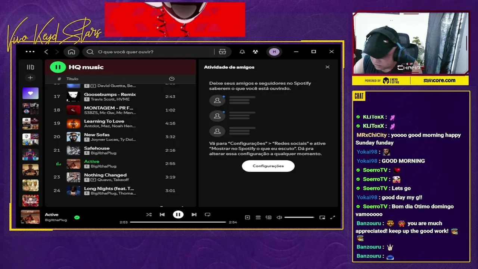Open the Spotify Home button
478x269 pixels.
(71, 52)
